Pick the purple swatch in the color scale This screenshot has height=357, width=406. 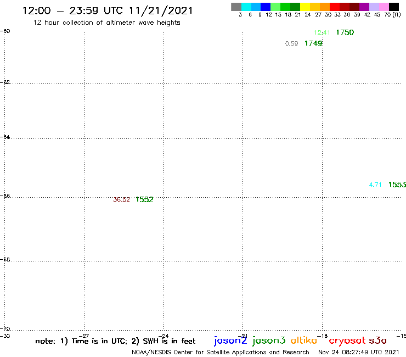pos(364,7)
